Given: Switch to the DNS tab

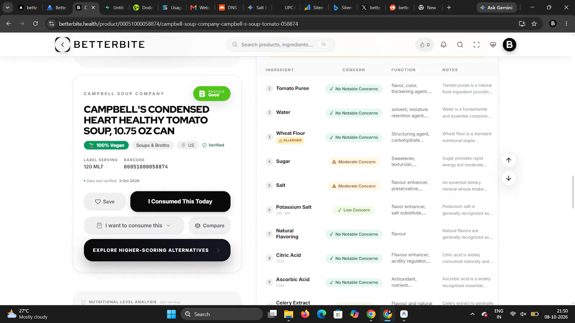Looking at the screenshot, I should tap(228, 8).
